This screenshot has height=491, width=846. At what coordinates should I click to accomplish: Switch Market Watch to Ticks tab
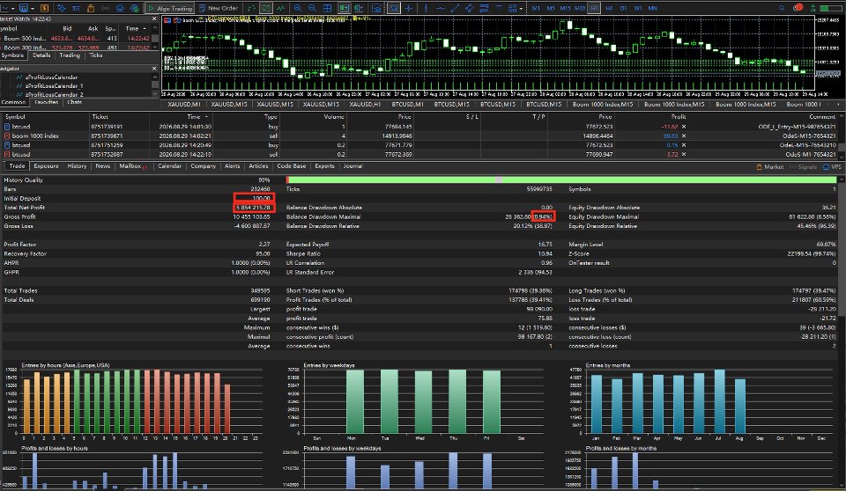point(95,55)
